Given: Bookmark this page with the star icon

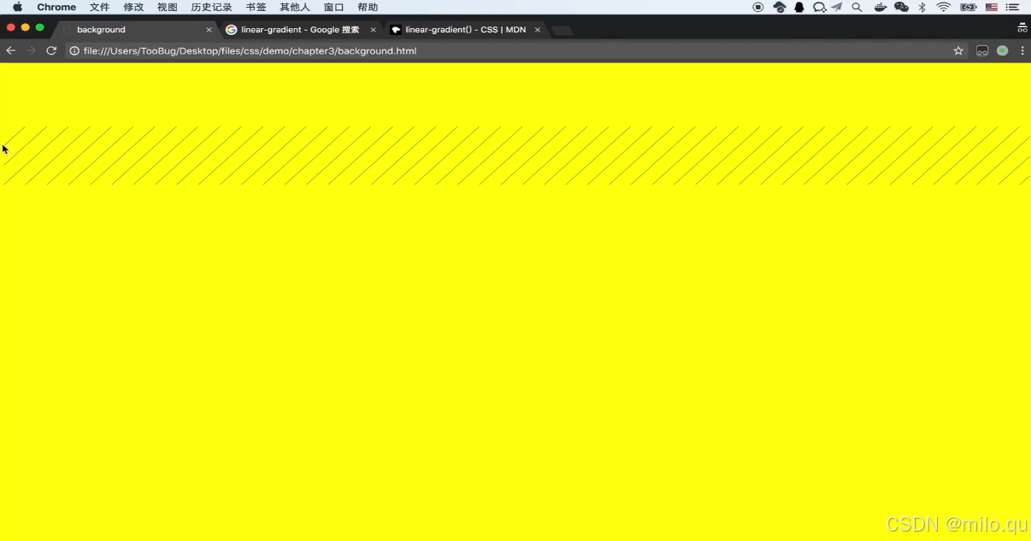Looking at the screenshot, I should tap(958, 51).
